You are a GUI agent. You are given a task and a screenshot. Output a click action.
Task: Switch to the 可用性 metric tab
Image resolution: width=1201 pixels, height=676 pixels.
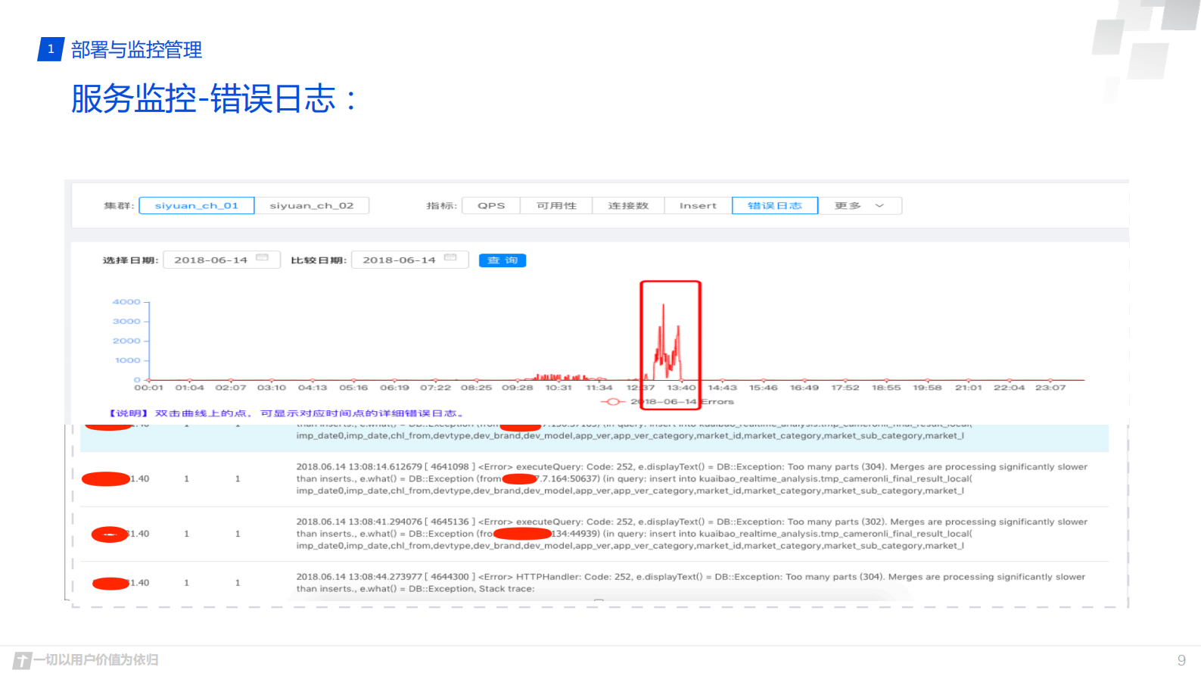tap(556, 205)
